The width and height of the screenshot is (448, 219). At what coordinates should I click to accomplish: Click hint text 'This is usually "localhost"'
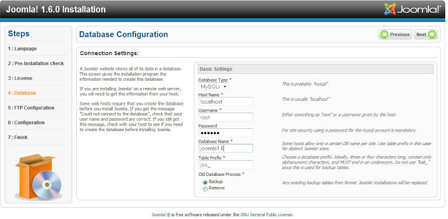(x=306, y=99)
